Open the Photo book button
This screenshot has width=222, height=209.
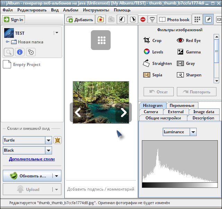coord(174,19)
